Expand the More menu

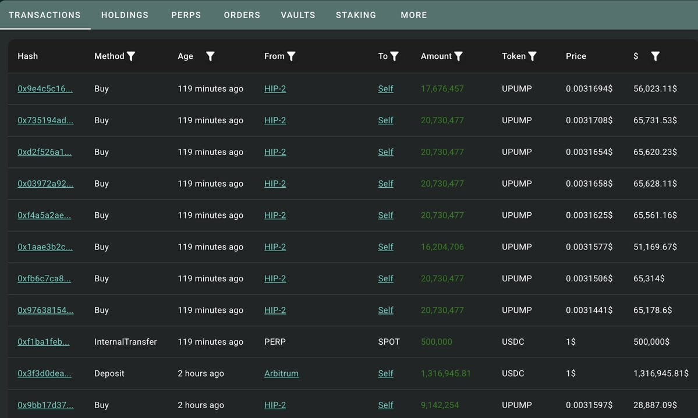coord(413,15)
